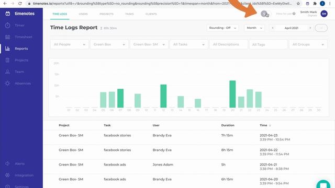Open the Alerts megaphone icon in sidebar
Viewport: 335px width, 188px height.
coord(7,163)
